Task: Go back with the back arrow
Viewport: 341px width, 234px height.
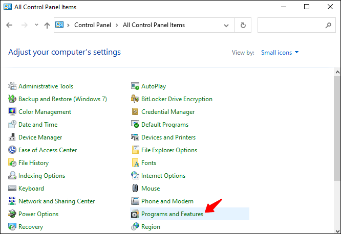Action: coord(9,25)
